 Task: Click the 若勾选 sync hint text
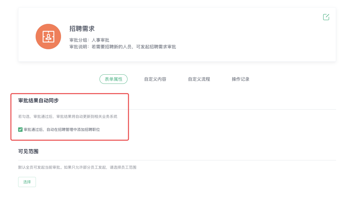coord(68,117)
